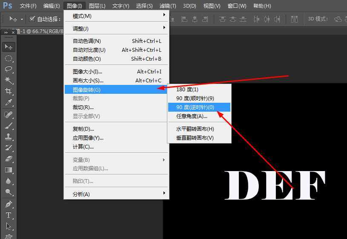Select the Clone Stamp tool

(9, 137)
